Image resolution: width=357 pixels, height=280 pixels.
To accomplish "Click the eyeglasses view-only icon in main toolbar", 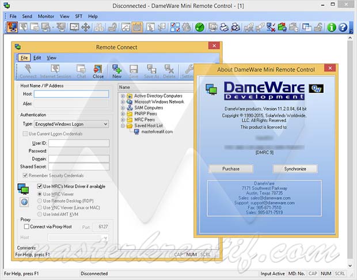I will pos(126,27).
